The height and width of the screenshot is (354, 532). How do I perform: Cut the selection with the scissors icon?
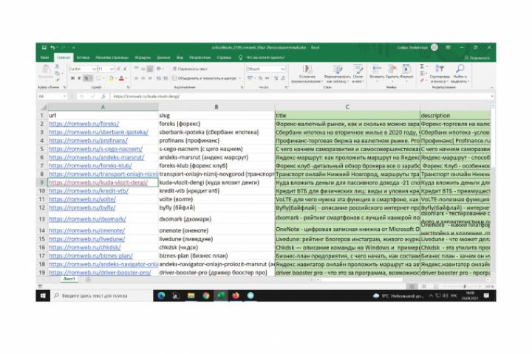click(57, 66)
